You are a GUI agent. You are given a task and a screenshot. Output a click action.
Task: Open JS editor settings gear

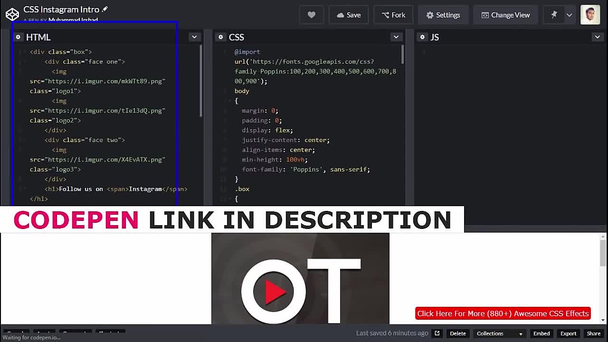pyautogui.click(x=422, y=37)
